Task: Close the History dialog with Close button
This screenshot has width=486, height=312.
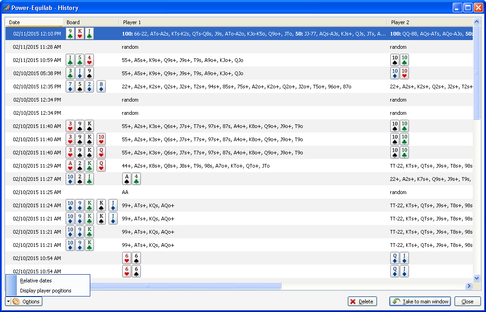Action: tap(467, 301)
